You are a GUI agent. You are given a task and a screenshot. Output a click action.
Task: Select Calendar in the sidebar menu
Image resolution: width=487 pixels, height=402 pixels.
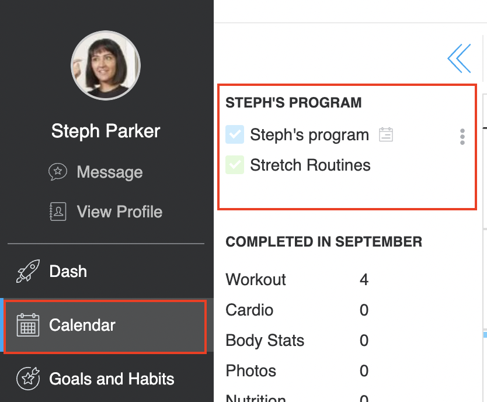(105, 327)
